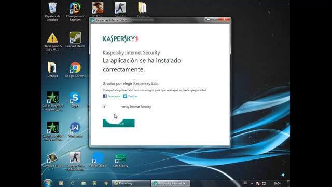This screenshot has height=187, width=332.
Task: Open Roblox Studio desktop shortcut
Action: (x=98, y=159)
